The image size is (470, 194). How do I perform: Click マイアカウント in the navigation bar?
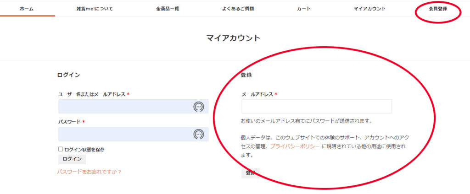pos(369,9)
